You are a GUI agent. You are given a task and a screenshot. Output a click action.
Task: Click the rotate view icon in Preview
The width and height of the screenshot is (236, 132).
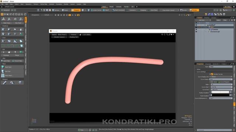tap(165, 34)
